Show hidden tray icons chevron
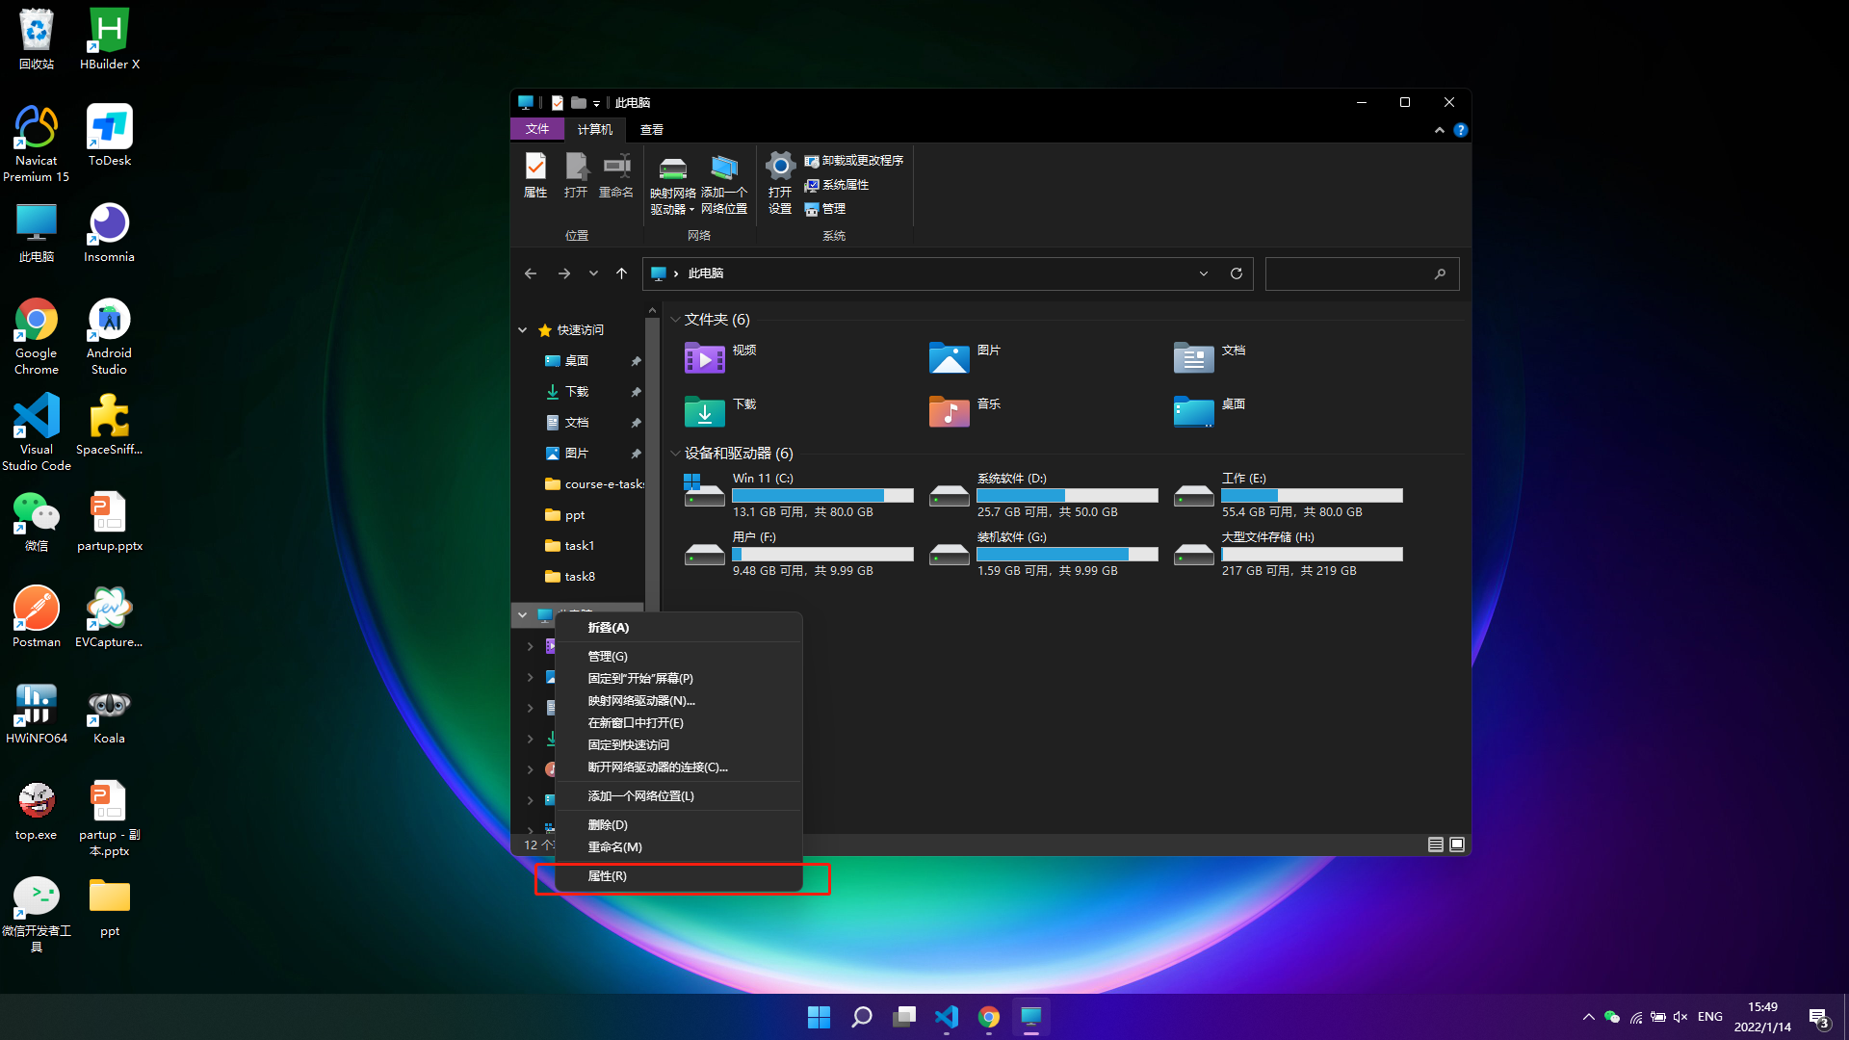The height and width of the screenshot is (1040, 1849). point(1588,1017)
